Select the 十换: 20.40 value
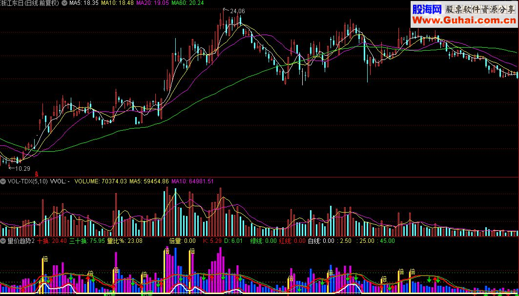The image size is (519, 296). pos(52,241)
